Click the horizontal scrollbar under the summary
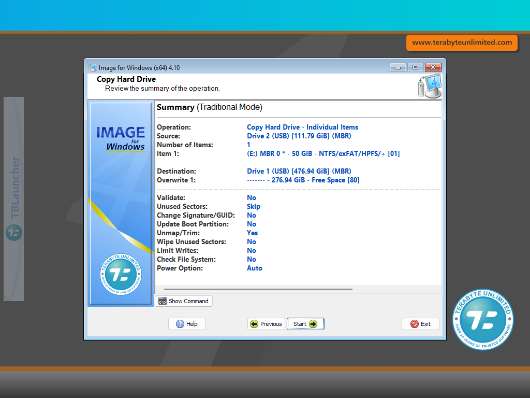Image resolution: width=530 pixels, height=398 pixels. pyautogui.click(x=258, y=289)
